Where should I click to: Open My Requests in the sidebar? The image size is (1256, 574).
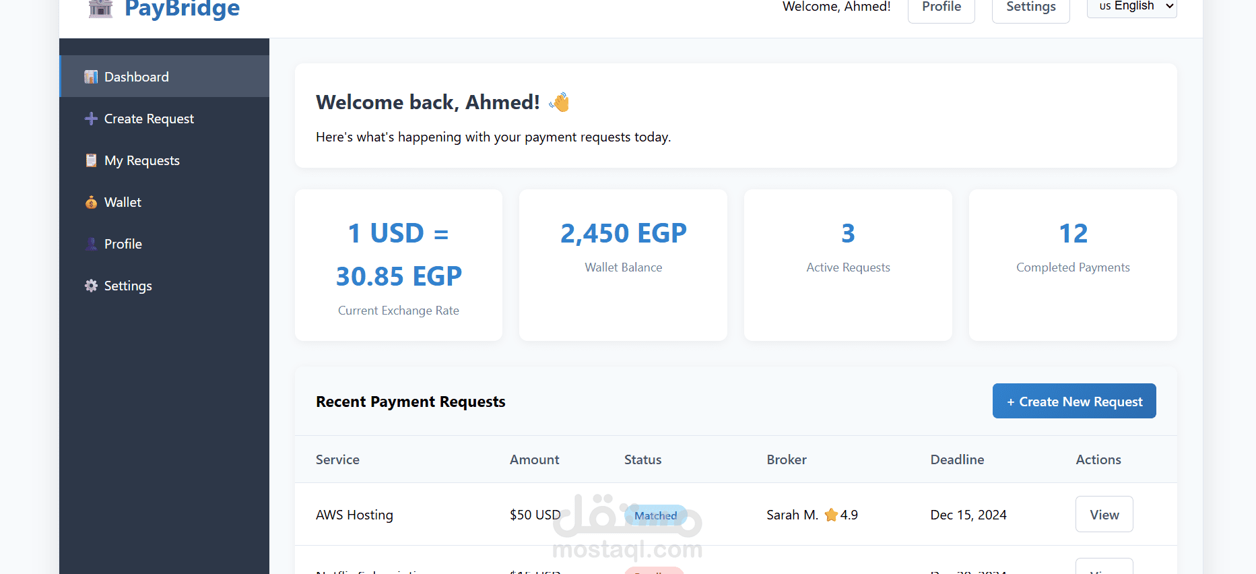(142, 160)
